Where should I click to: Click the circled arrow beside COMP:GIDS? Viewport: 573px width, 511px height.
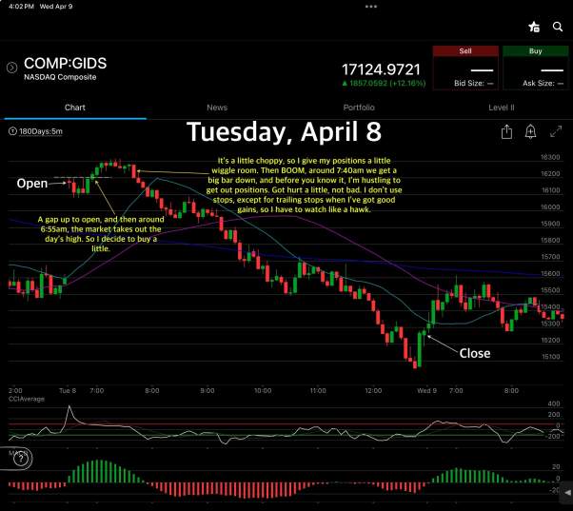coord(11,68)
